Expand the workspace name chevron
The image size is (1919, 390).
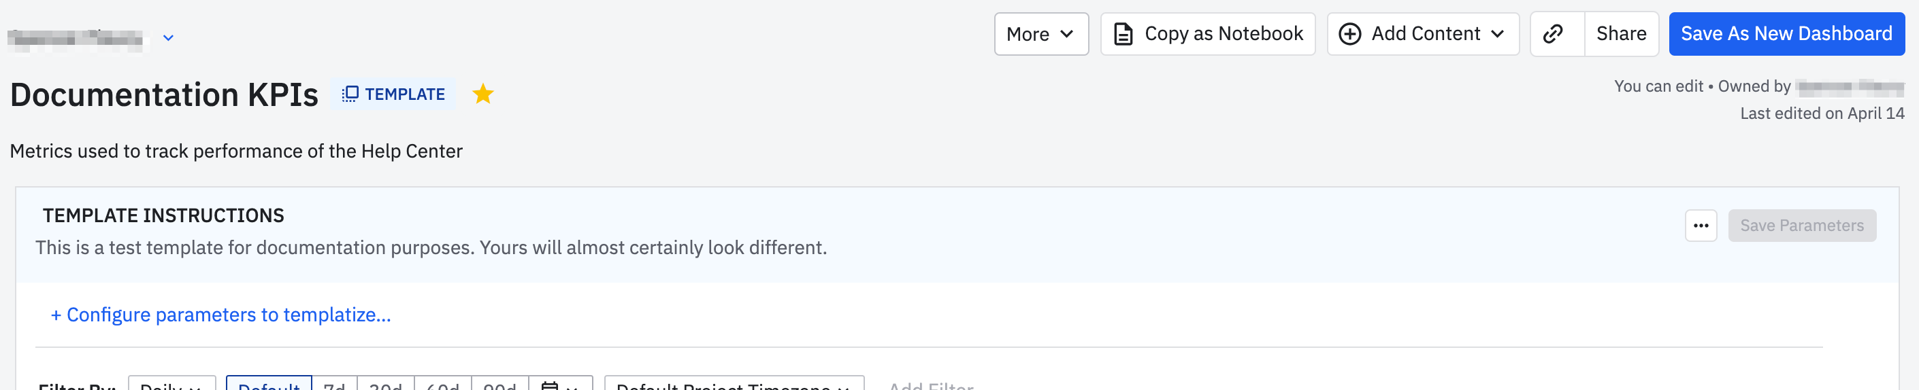168,37
